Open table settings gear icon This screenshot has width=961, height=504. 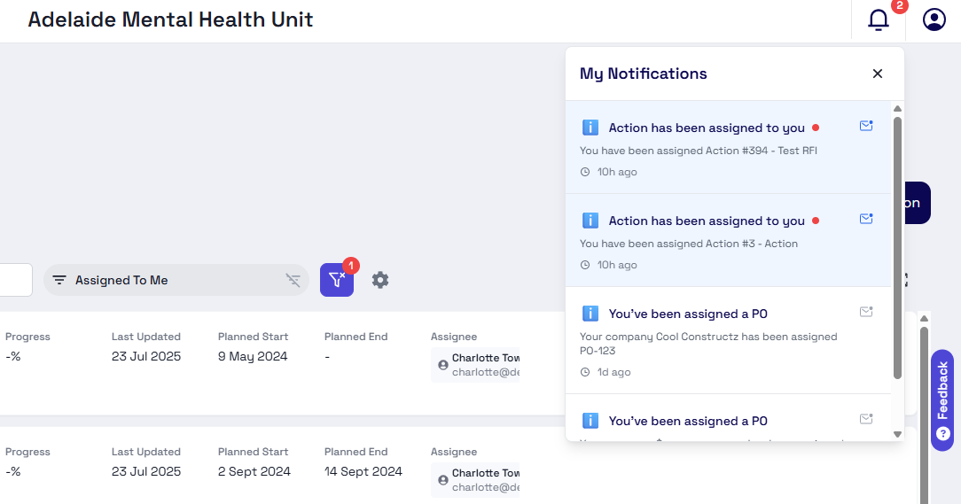pyautogui.click(x=380, y=280)
